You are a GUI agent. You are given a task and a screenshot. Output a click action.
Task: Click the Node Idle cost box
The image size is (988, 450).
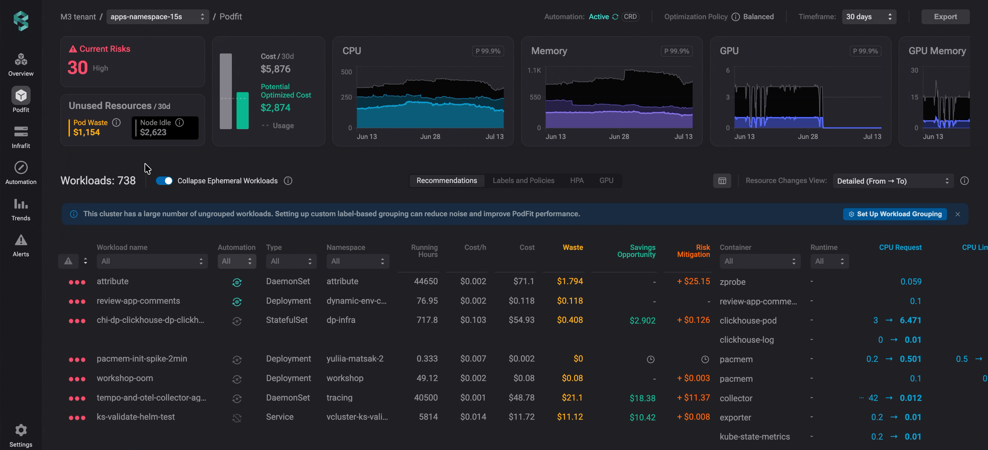[165, 128]
